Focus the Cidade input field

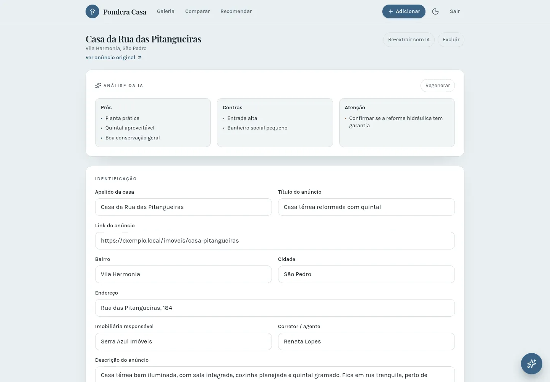pos(366,274)
